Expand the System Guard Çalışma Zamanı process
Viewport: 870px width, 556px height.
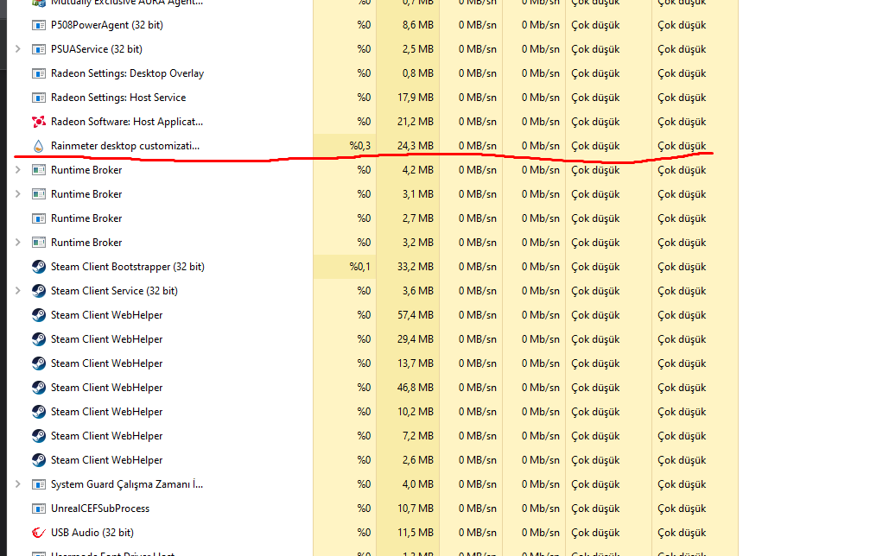coord(18,484)
